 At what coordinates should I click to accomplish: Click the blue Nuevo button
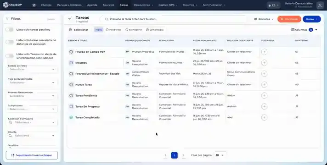coord(312,19)
